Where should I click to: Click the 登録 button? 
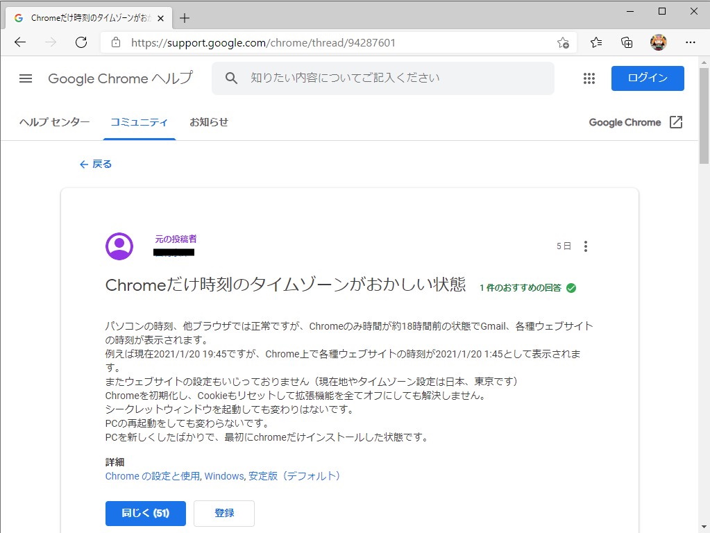(x=224, y=513)
